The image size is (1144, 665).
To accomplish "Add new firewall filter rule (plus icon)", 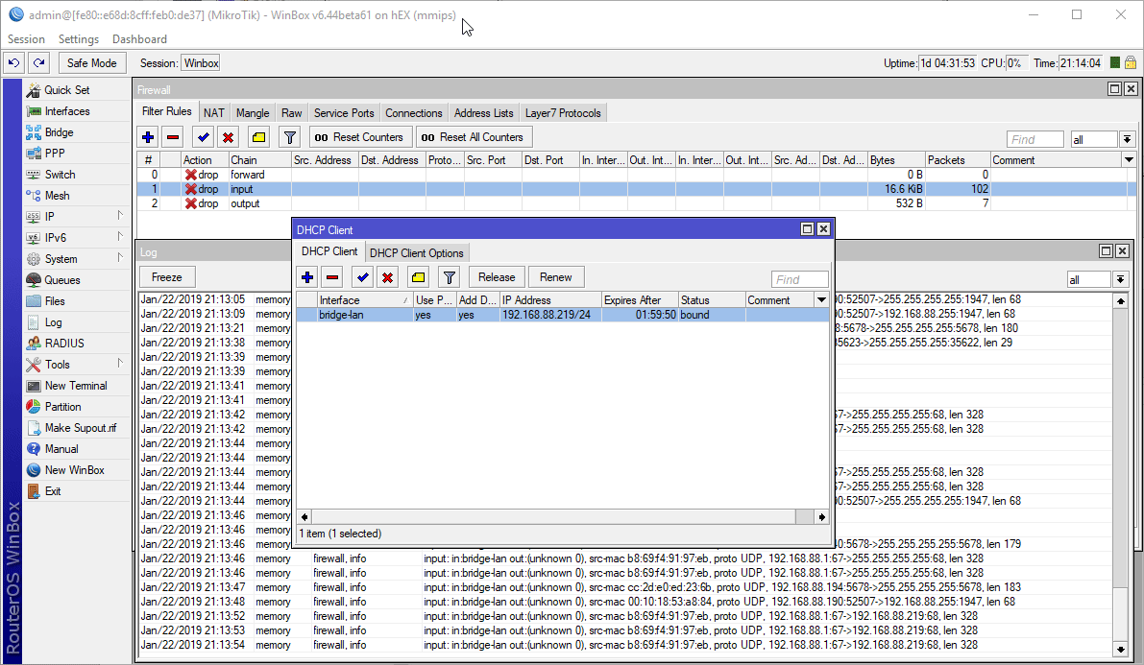I will click(148, 137).
